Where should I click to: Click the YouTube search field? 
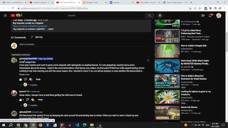pyautogui.click(x=105, y=16)
